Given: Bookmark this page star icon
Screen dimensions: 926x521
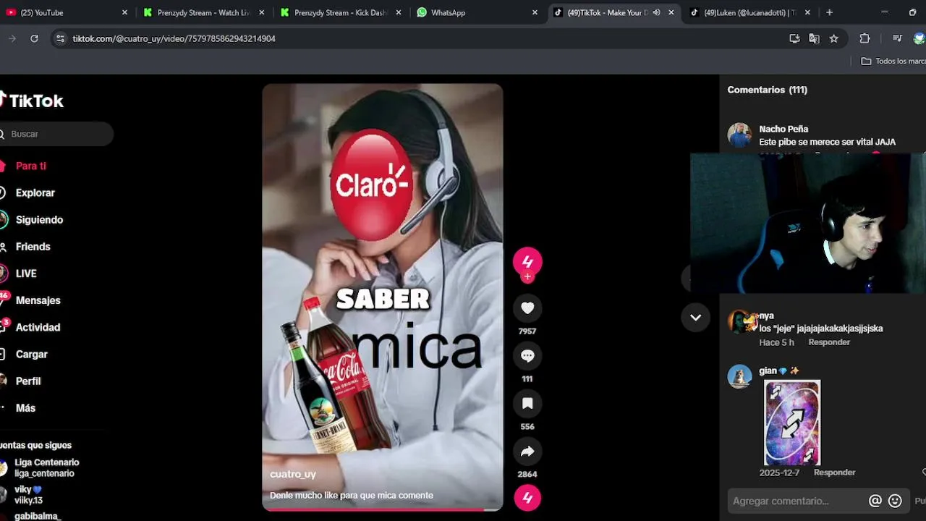Looking at the screenshot, I should pyautogui.click(x=833, y=38).
